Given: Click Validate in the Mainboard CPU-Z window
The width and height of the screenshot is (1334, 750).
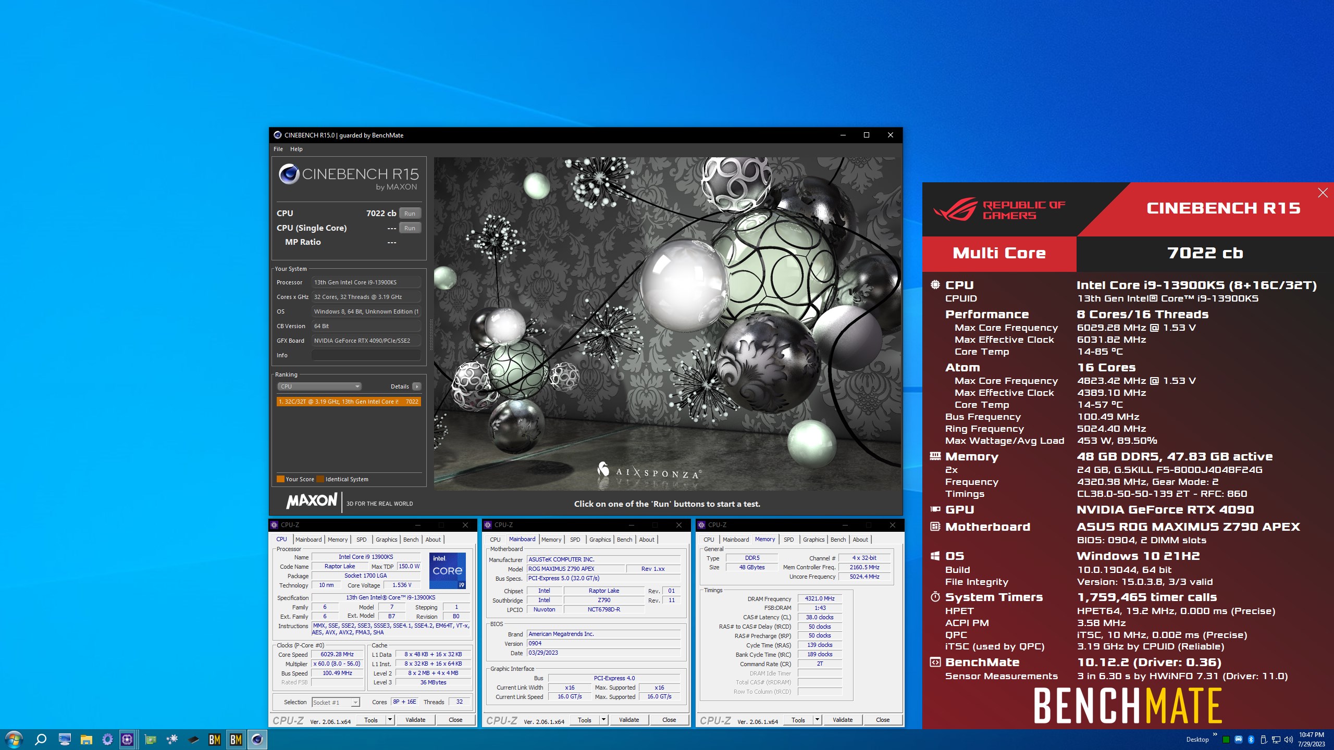Looking at the screenshot, I should (x=629, y=720).
